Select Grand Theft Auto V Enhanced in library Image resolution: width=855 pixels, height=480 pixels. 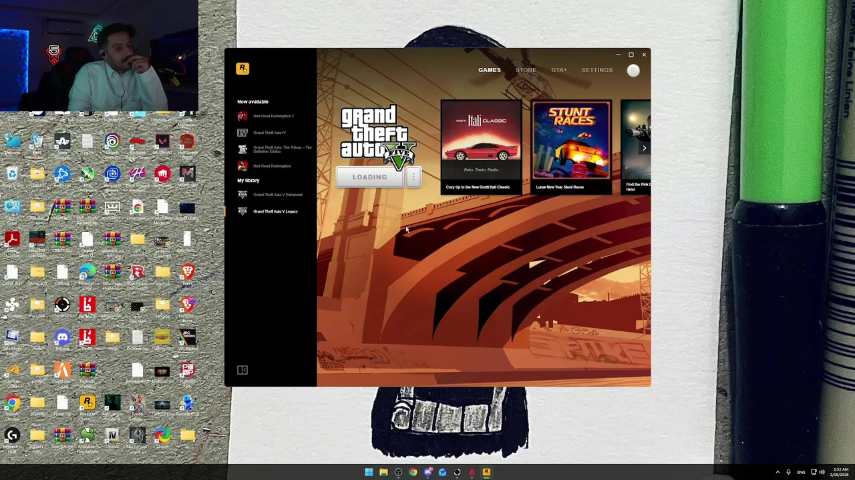coord(271,195)
